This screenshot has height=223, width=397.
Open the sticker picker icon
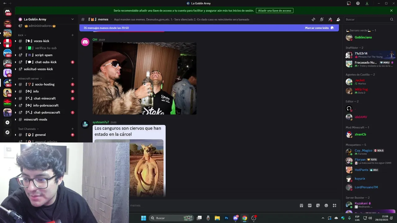point(318,205)
